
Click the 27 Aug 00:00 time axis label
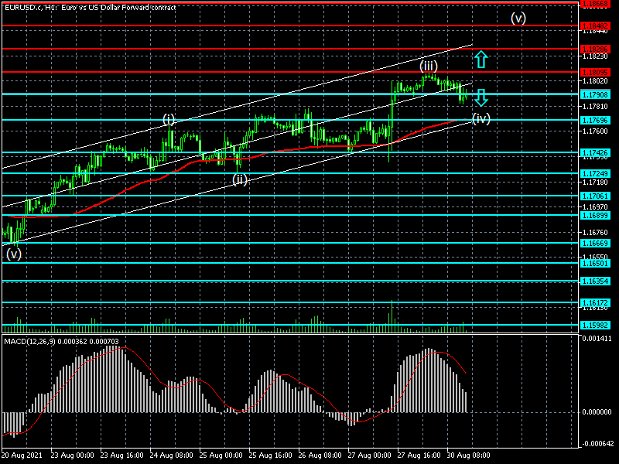370,455
